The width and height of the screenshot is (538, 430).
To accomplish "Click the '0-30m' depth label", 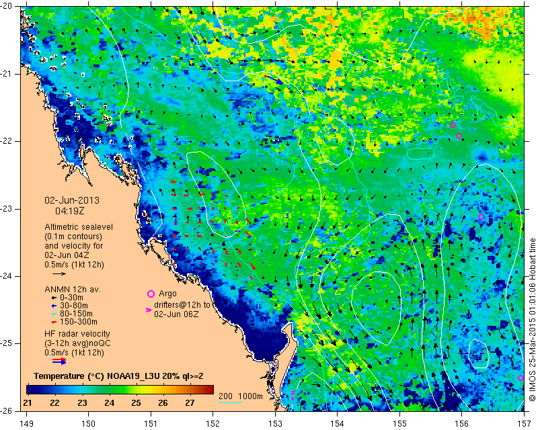I will click(x=71, y=298).
